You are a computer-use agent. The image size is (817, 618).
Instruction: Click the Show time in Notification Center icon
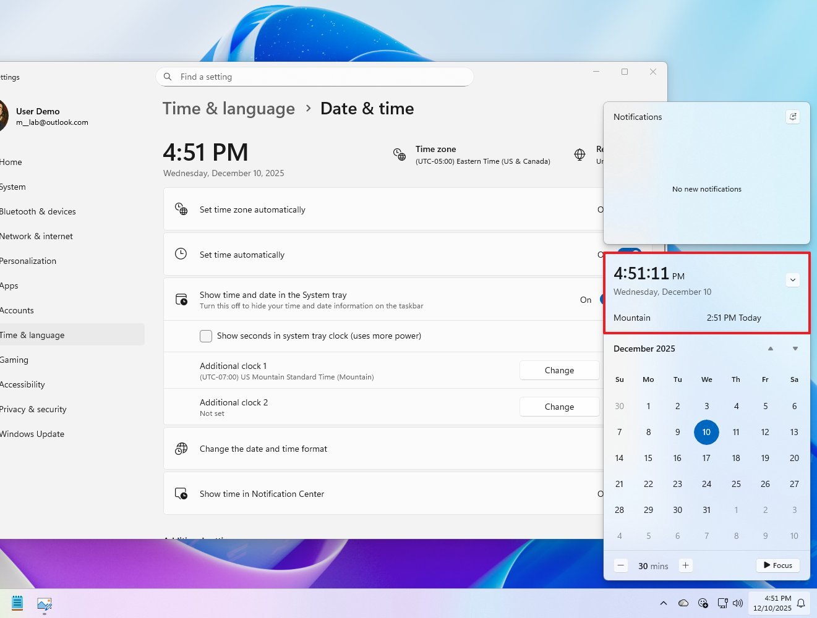pyautogui.click(x=181, y=494)
